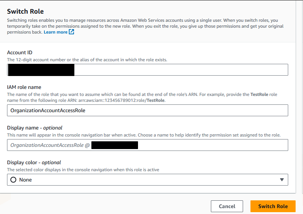Confirm with the orange Switch Role button
The height and width of the screenshot is (214, 303).
[273, 206]
